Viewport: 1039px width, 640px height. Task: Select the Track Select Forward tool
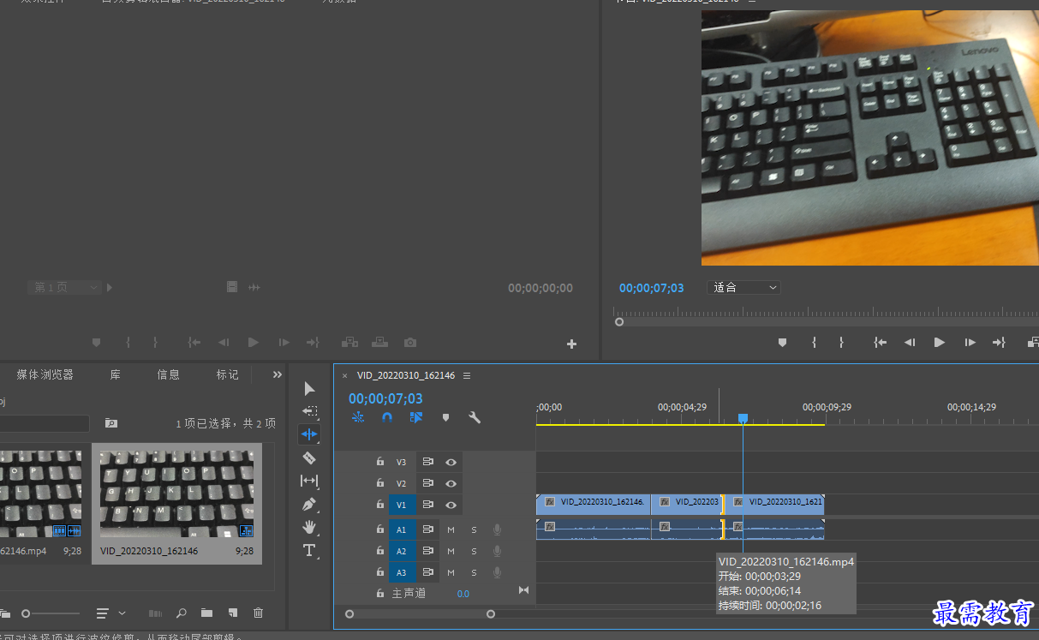click(x=309, y=411)
